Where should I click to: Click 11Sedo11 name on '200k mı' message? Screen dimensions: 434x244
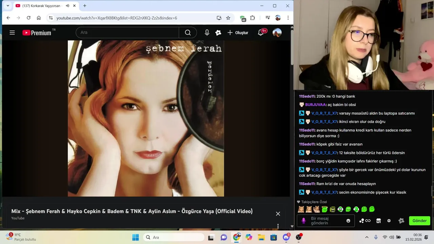point(307,96)
